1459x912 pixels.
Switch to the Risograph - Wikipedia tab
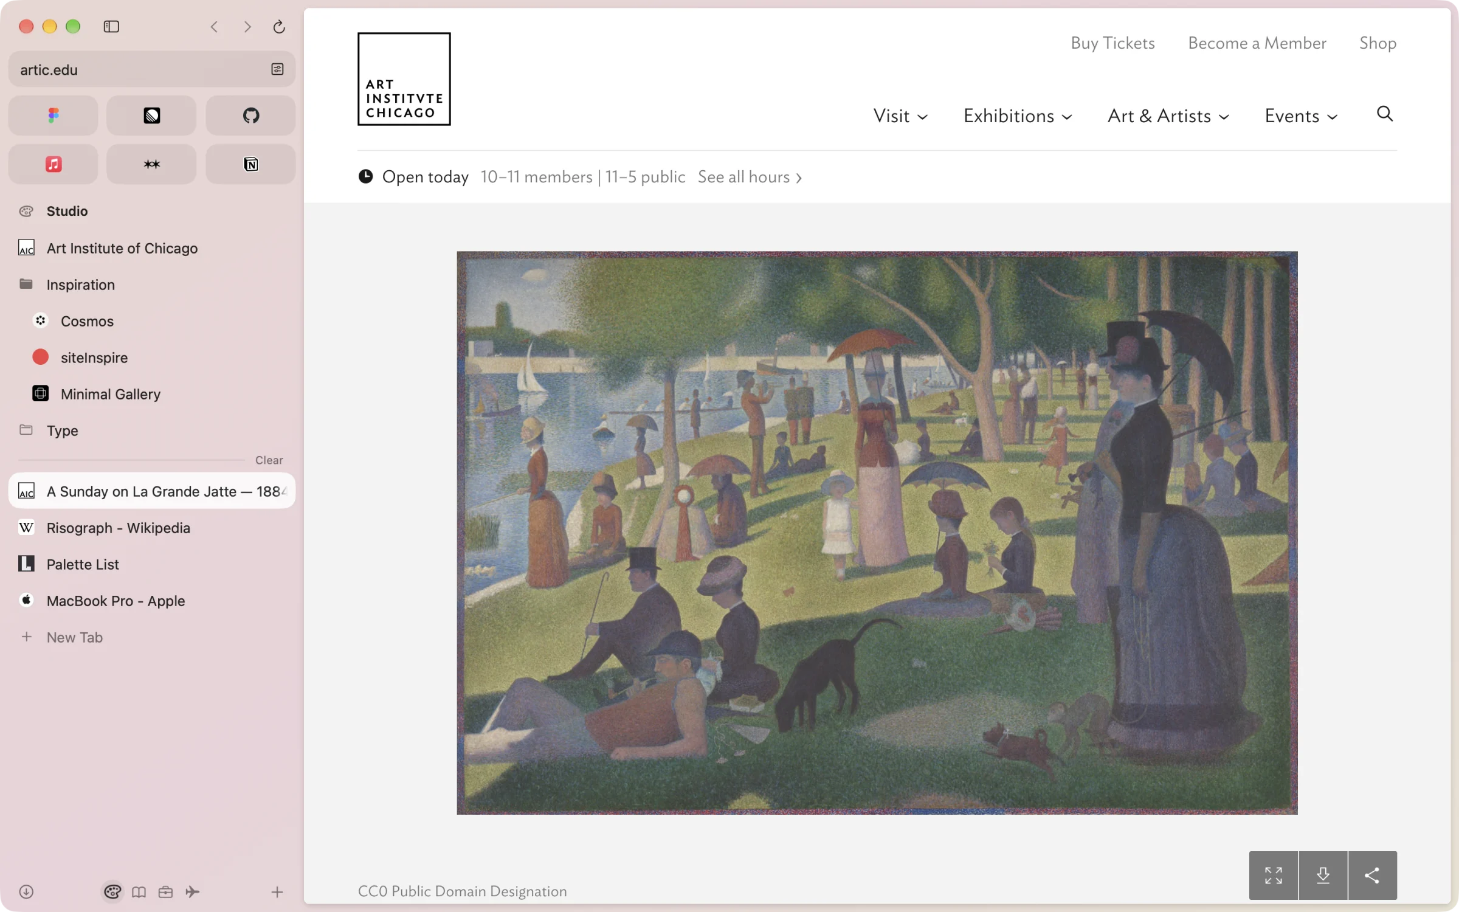coord(151,528)
